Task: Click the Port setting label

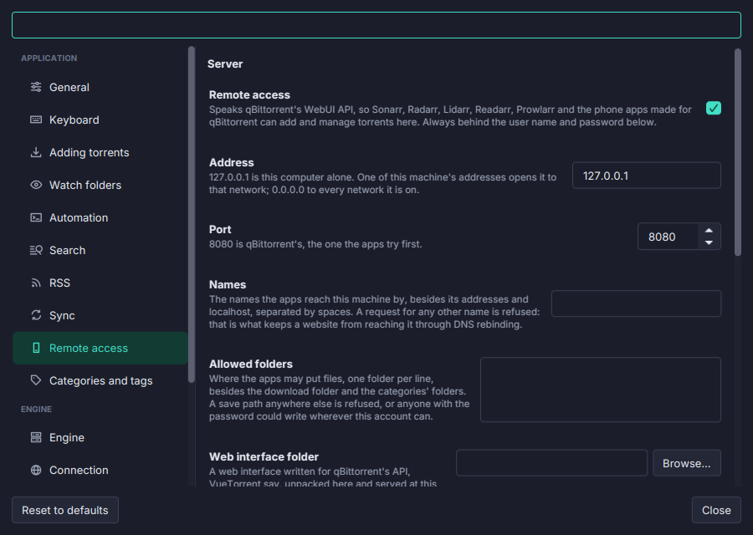Action: [x=220, y=229]
